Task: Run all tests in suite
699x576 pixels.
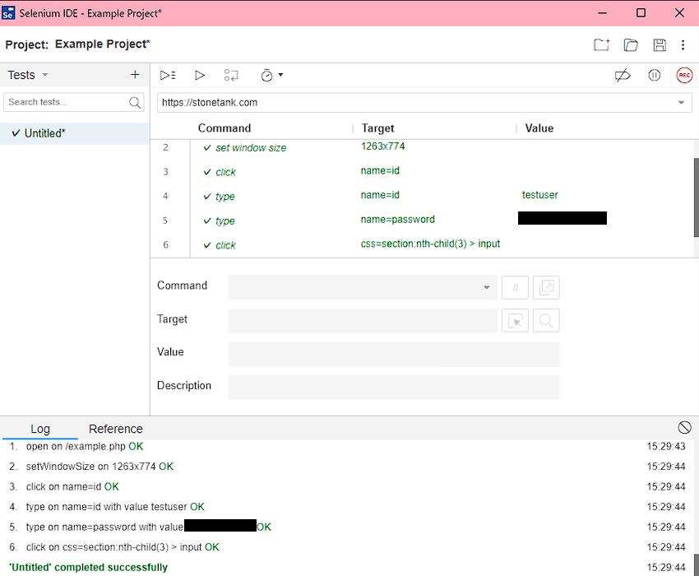Action: click(168, 75)
